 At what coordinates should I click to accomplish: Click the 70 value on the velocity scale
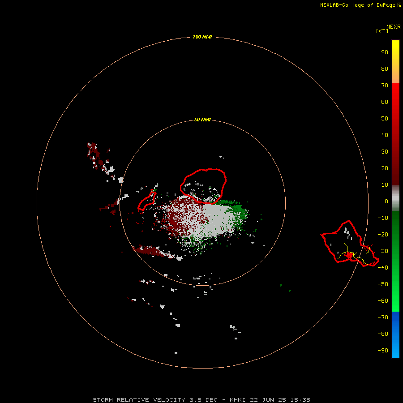tap(385, 86)
